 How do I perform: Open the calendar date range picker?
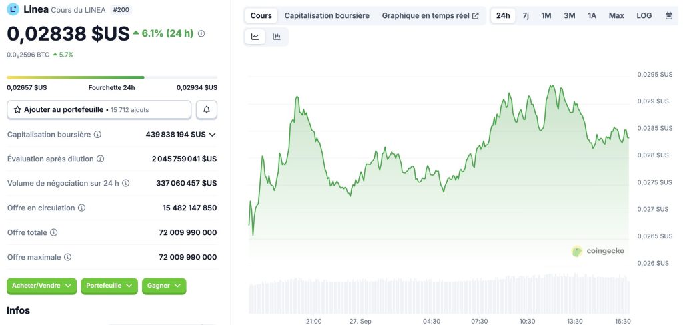[668, 16]
